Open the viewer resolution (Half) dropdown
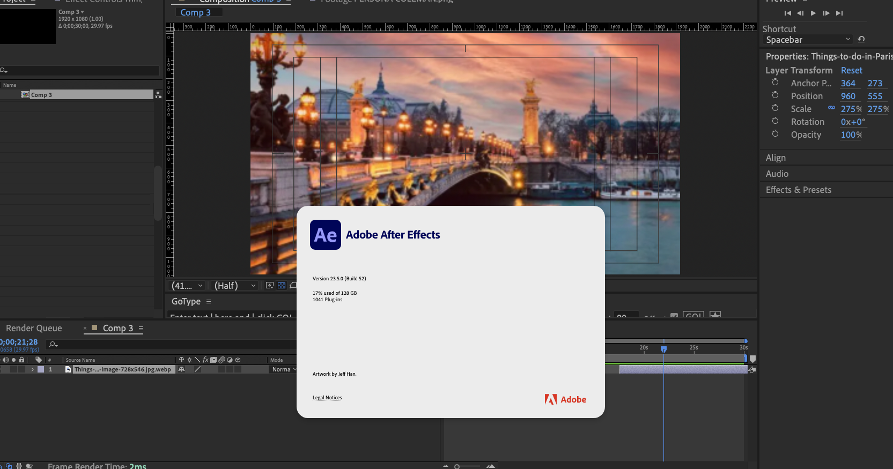Screen dimensions: 893x469 pos(235,286)
